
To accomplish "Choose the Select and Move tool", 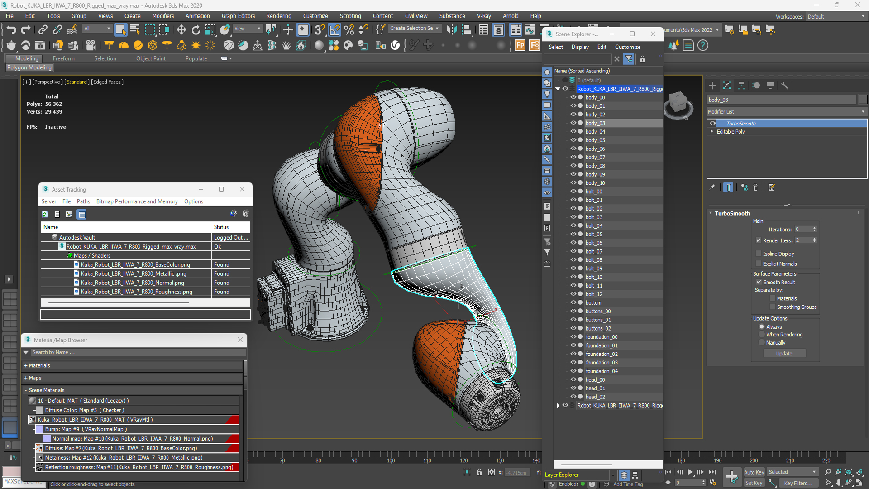I will (181, 30).
